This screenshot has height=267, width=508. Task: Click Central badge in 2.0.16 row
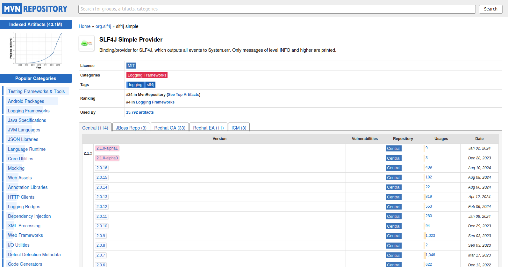click(394, 168)
